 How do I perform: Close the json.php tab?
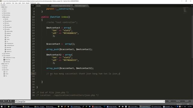click(48, 6)
